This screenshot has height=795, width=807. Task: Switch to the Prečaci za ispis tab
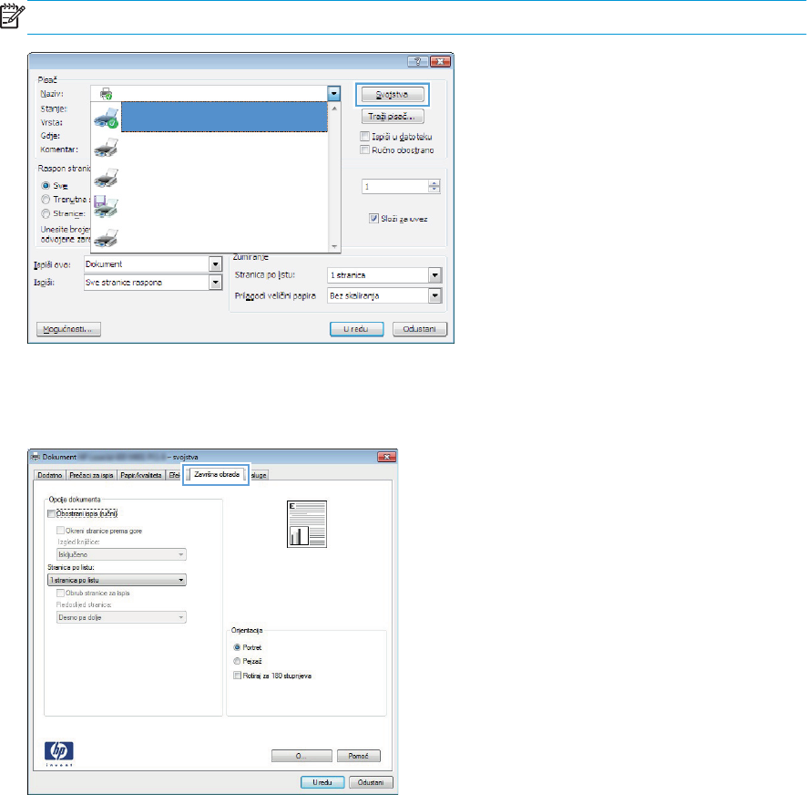(x=92, y=475)
